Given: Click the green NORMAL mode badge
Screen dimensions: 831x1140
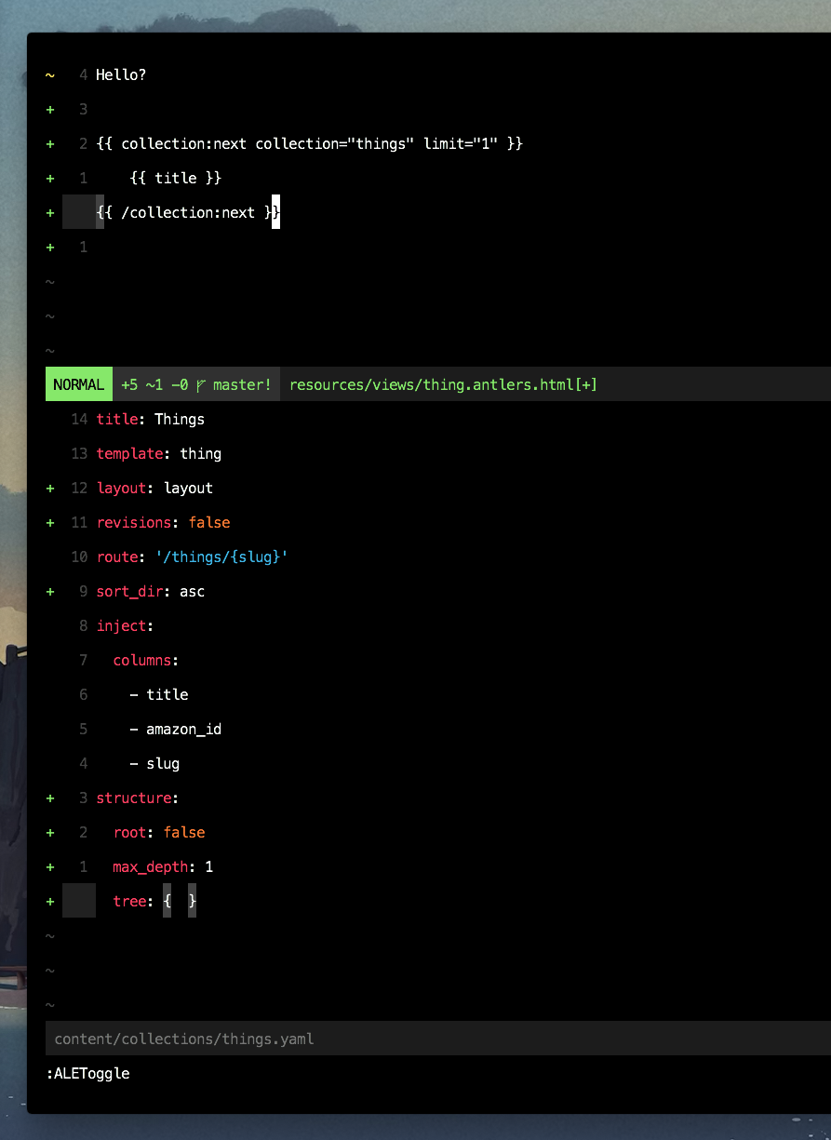Looking at the screenshot, I should coord(78,383).
